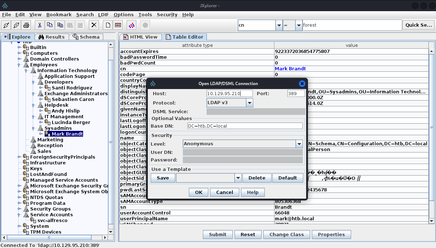Click the Cut scissors toolbar icon
436x248 pixels.
click(x=40, y=25)
